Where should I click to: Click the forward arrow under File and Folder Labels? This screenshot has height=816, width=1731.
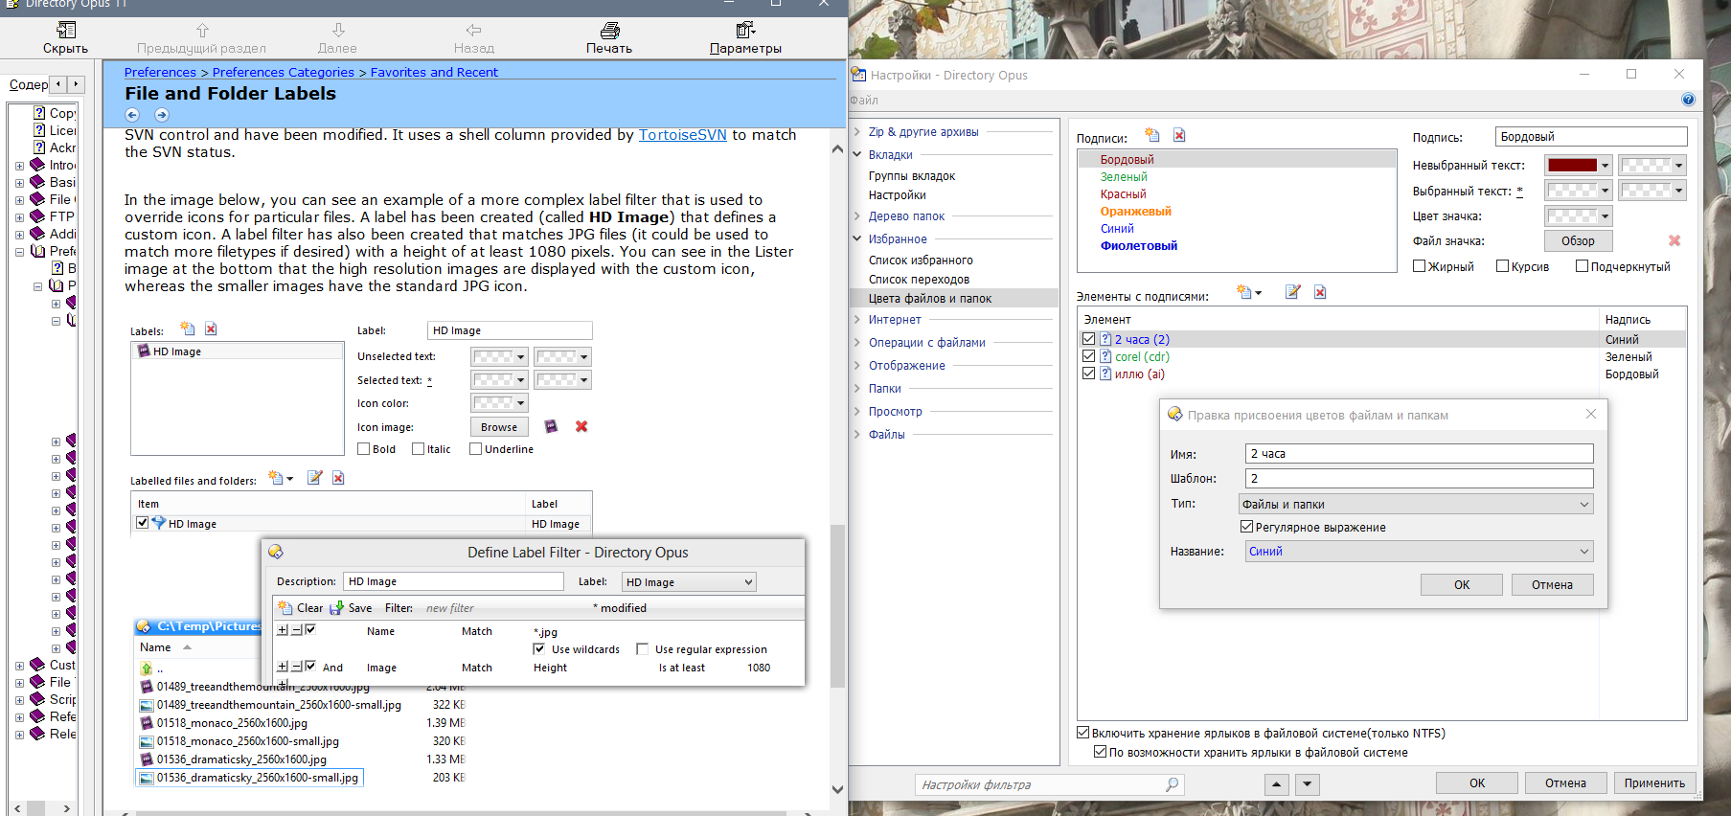pos(162,115)
